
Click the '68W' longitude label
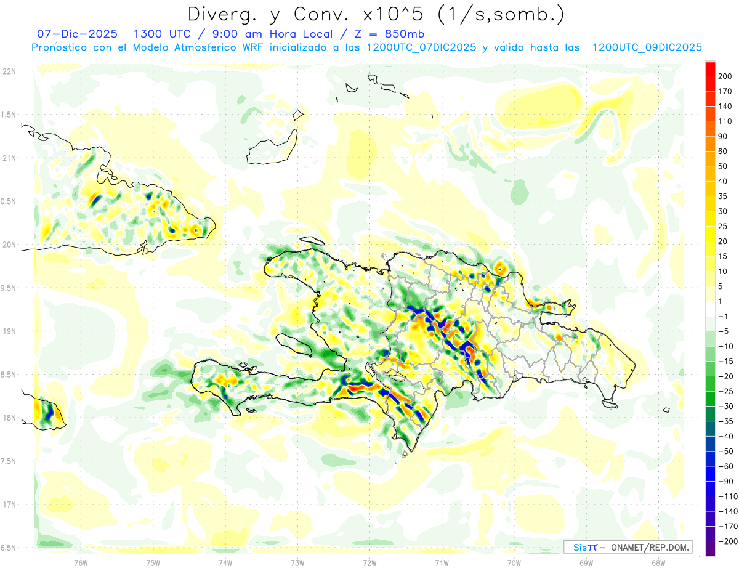coord(658,563)
